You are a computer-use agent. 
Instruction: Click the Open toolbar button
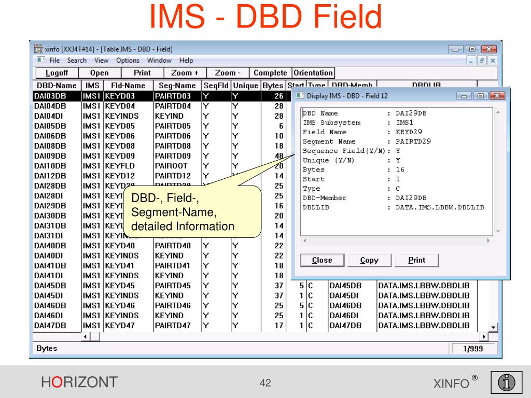coord(100,73)
